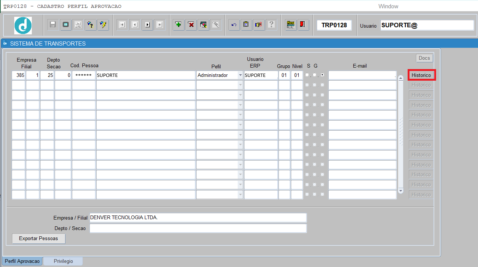Click the Menu icon in toolbar
This screenshot has width=478, height=267.
290,25
